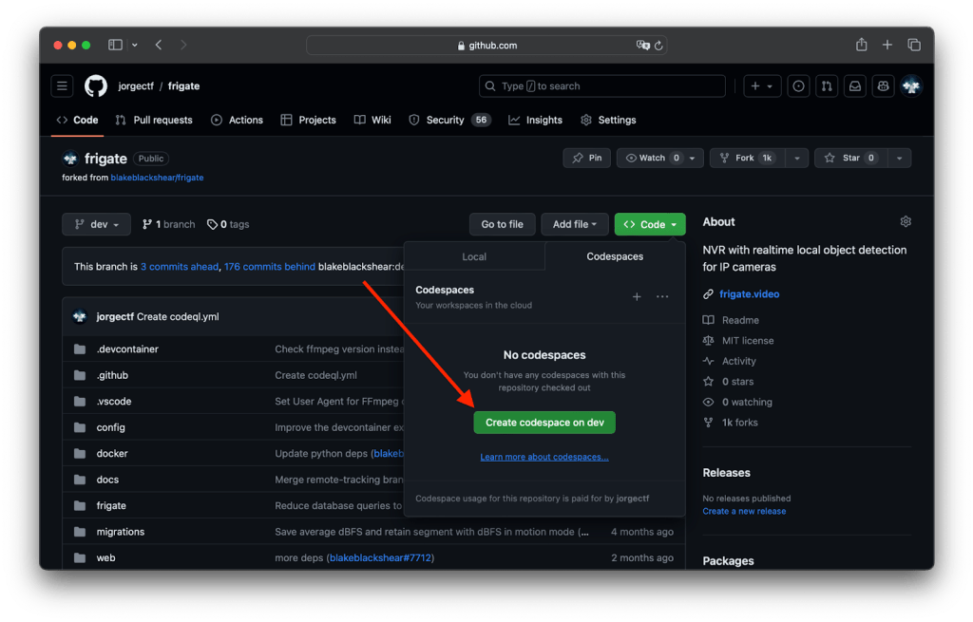View the 1 branch link
Viewport: 973px width, 622px height.
[x=168, y=224]
